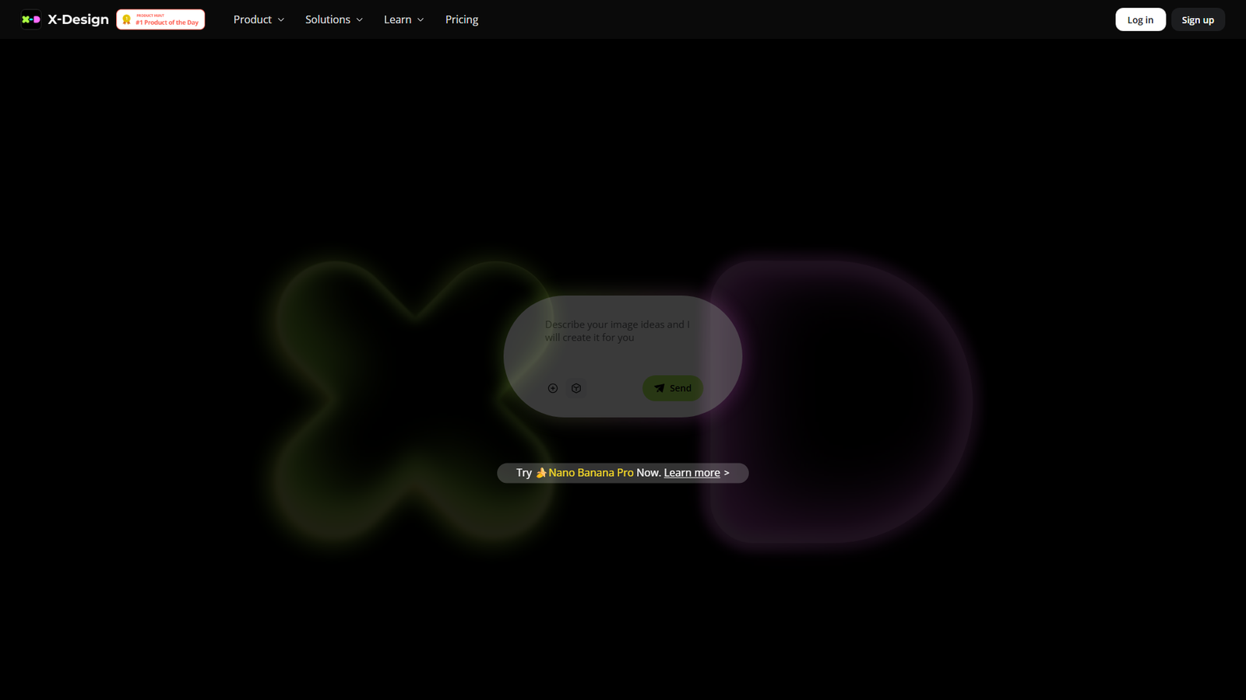1246x700 pixels.
Task: Select Pricing in the navigation bar
Action: pos(461,19)
